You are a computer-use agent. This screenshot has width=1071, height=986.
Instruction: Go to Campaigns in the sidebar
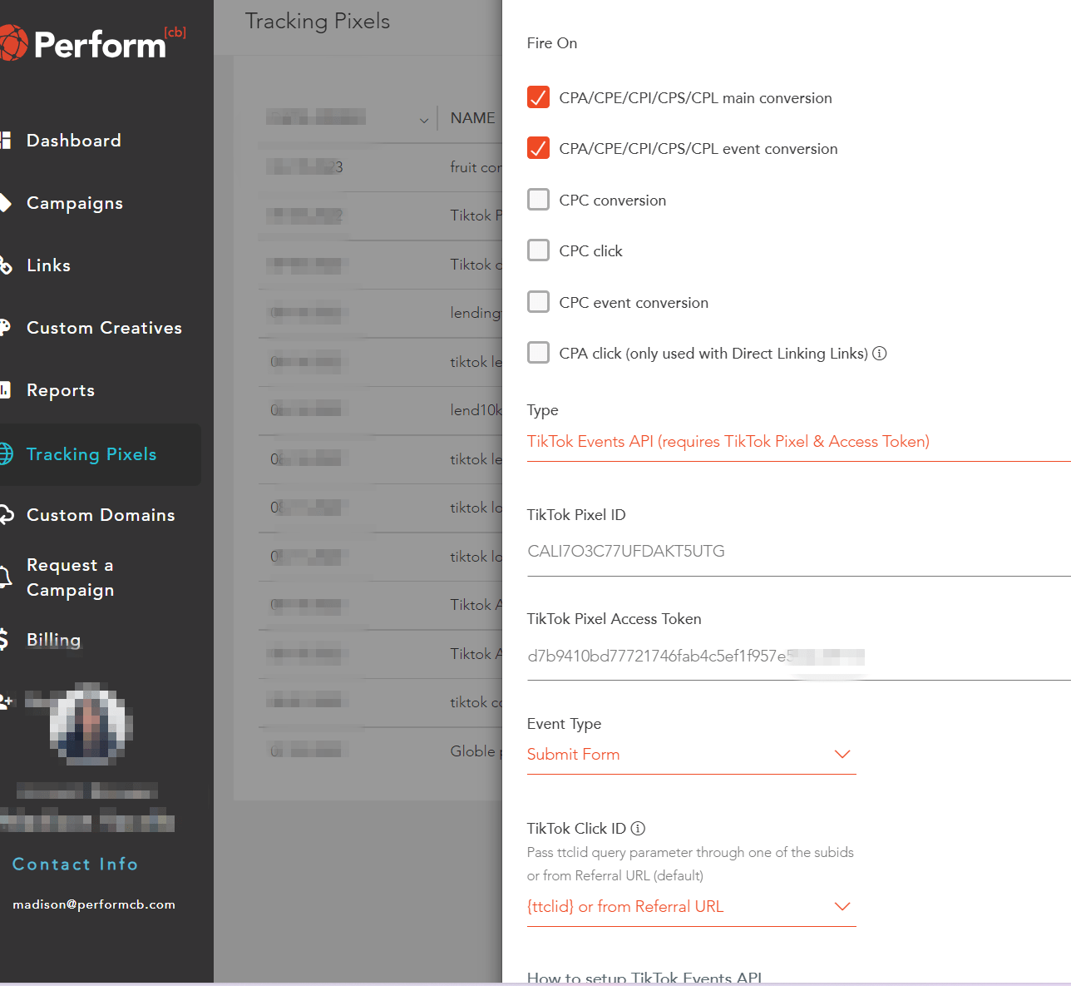pos(74,203)
